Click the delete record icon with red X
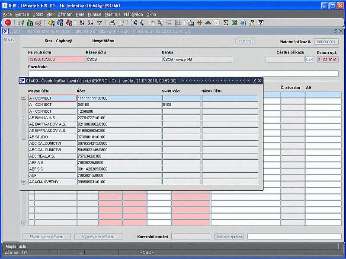 [x=38, y=23]
